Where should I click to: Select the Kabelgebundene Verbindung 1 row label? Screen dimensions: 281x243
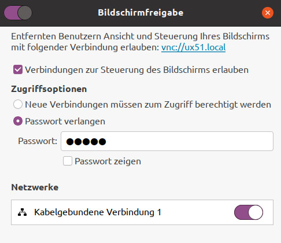[x=98, y=212]
